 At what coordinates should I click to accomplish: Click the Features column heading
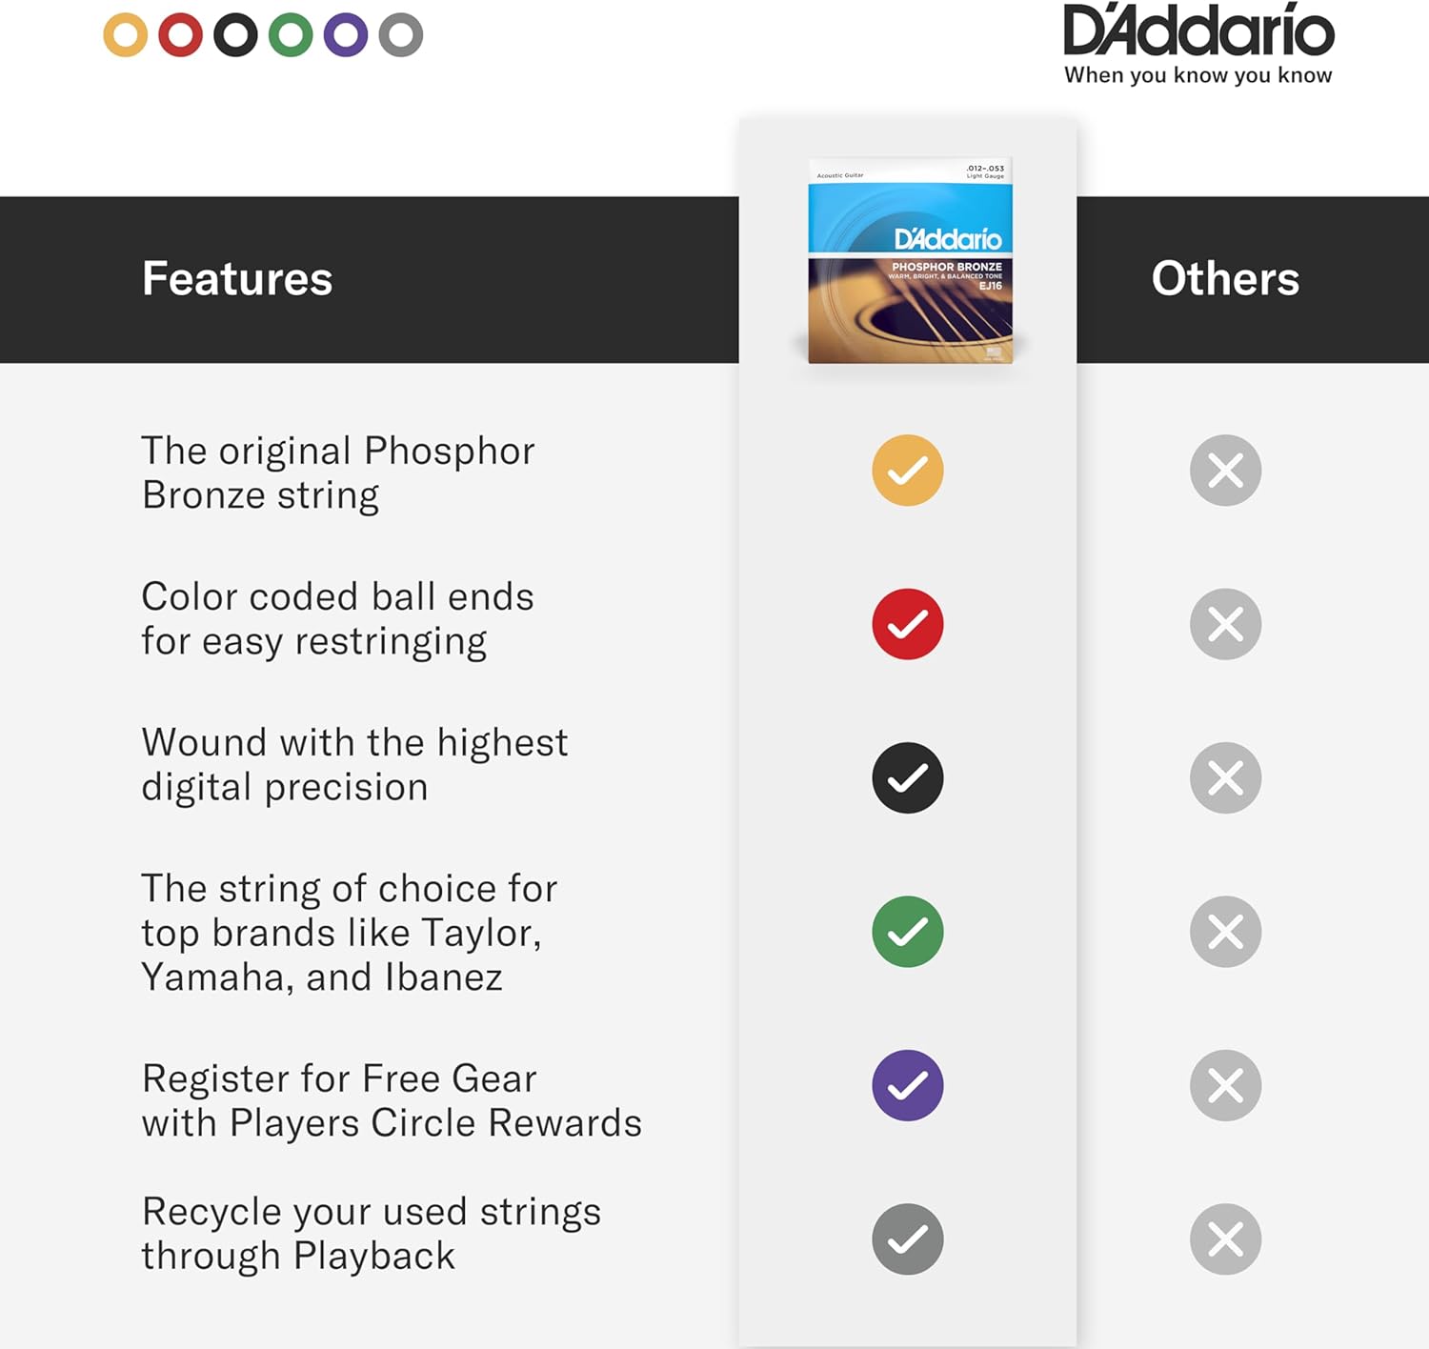237,279
